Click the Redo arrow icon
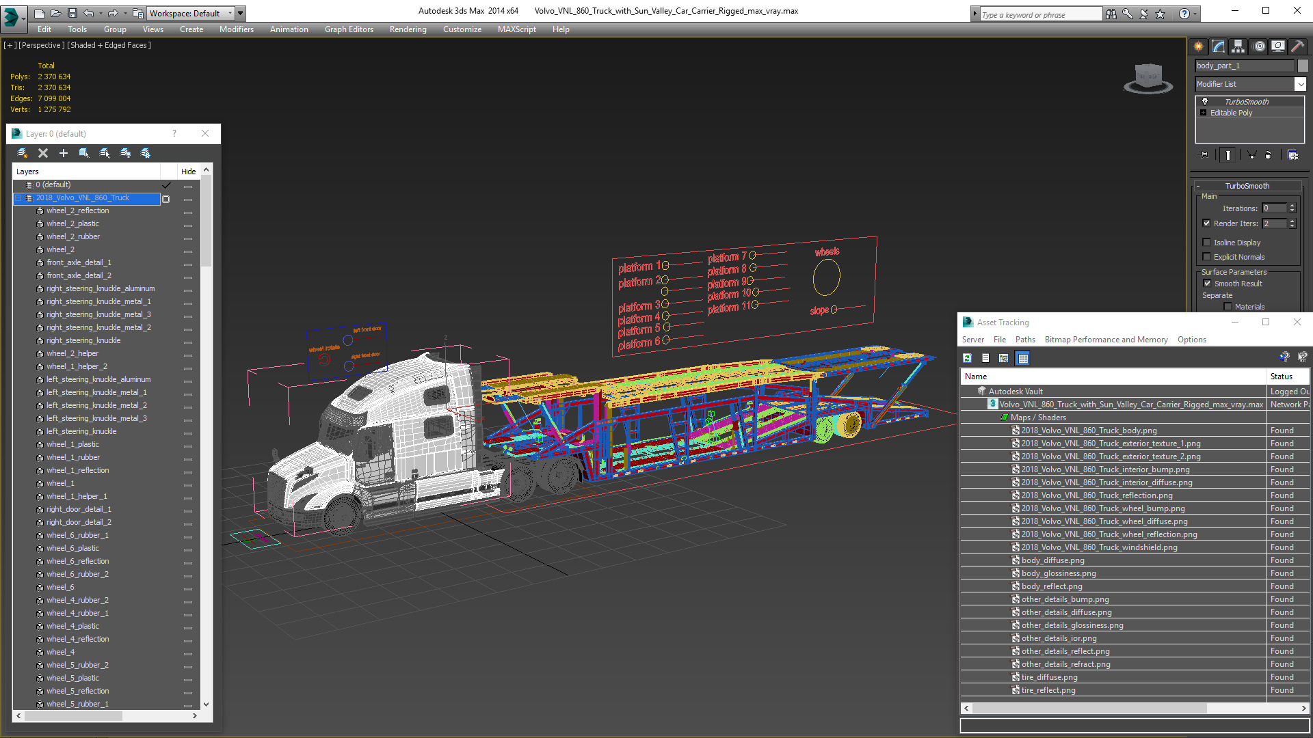This screenshot has height=738, width=1313. (x=112, y=13)
